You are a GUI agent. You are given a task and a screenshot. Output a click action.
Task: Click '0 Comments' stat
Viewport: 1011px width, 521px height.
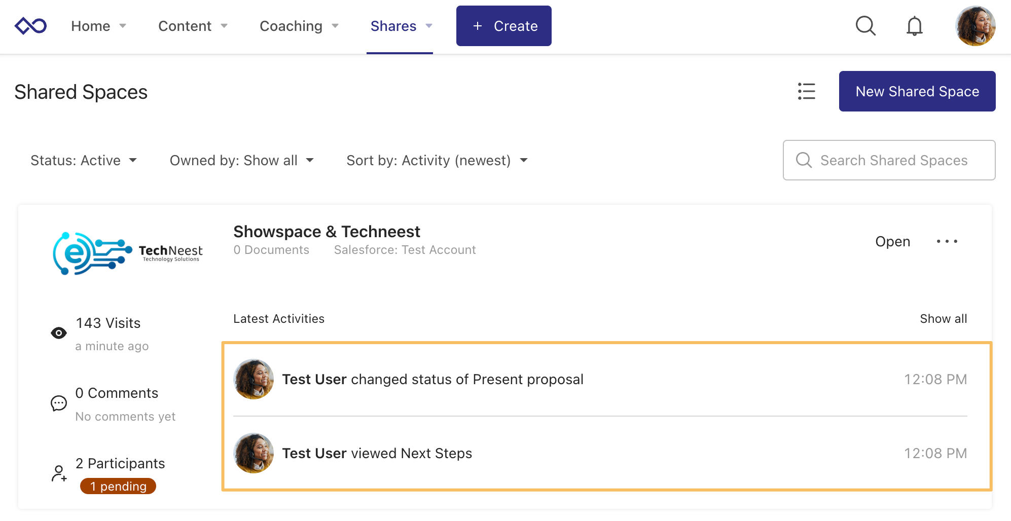click(117, 393)
